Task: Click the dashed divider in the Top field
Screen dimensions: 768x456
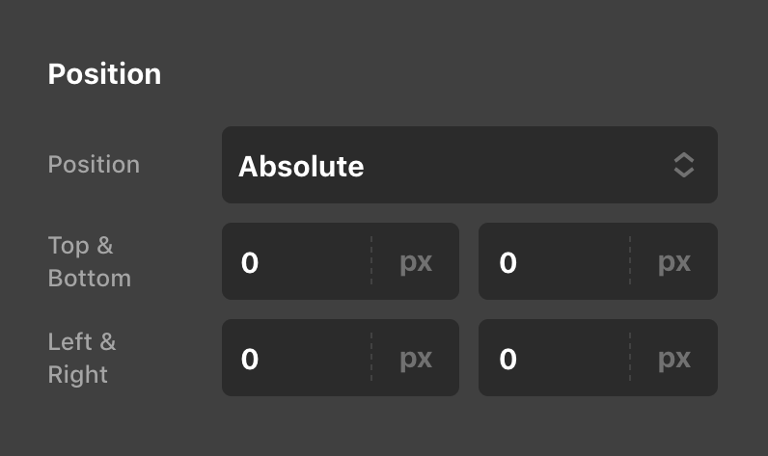Action: tap(371, 262)
